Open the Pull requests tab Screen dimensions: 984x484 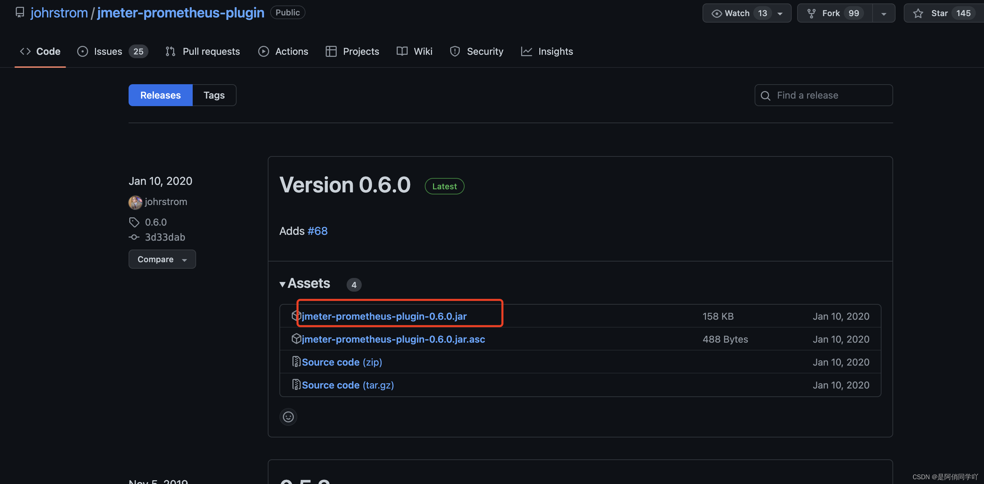[x=202, y=51]
